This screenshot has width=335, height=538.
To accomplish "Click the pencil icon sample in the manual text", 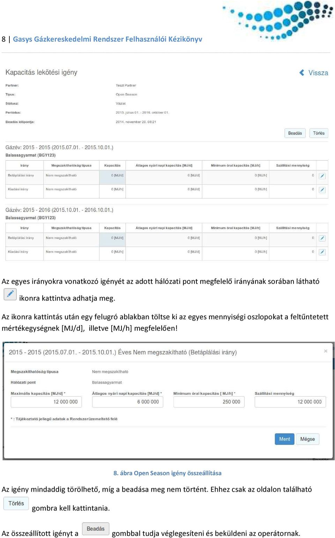I will (x=10, y=294).
